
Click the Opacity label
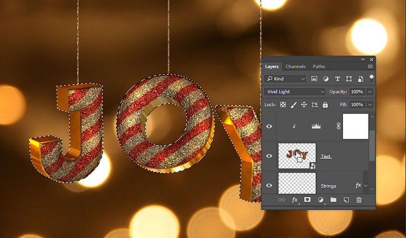338,92
